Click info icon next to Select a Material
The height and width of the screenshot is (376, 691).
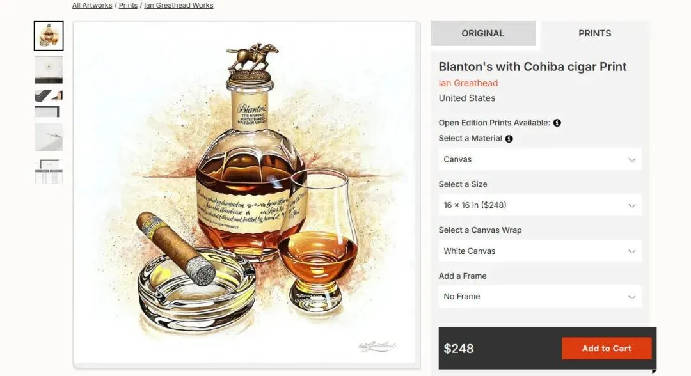509,139
